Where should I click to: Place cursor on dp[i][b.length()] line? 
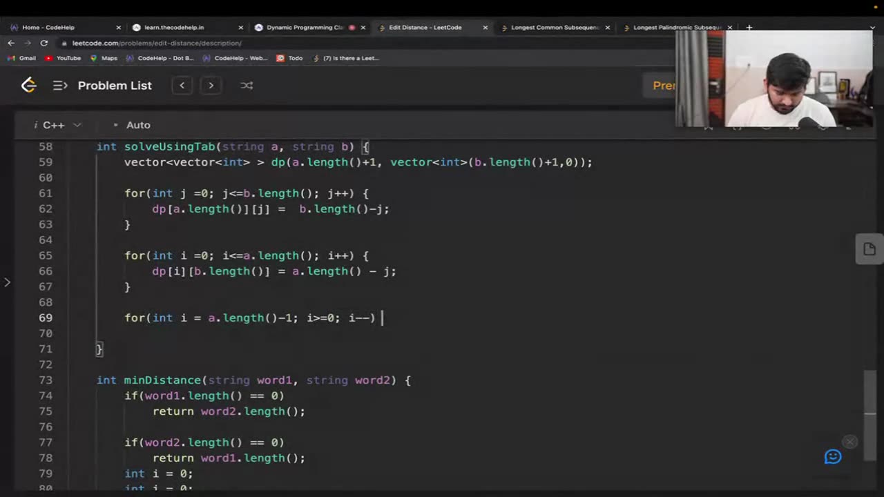tap(274, 271)
